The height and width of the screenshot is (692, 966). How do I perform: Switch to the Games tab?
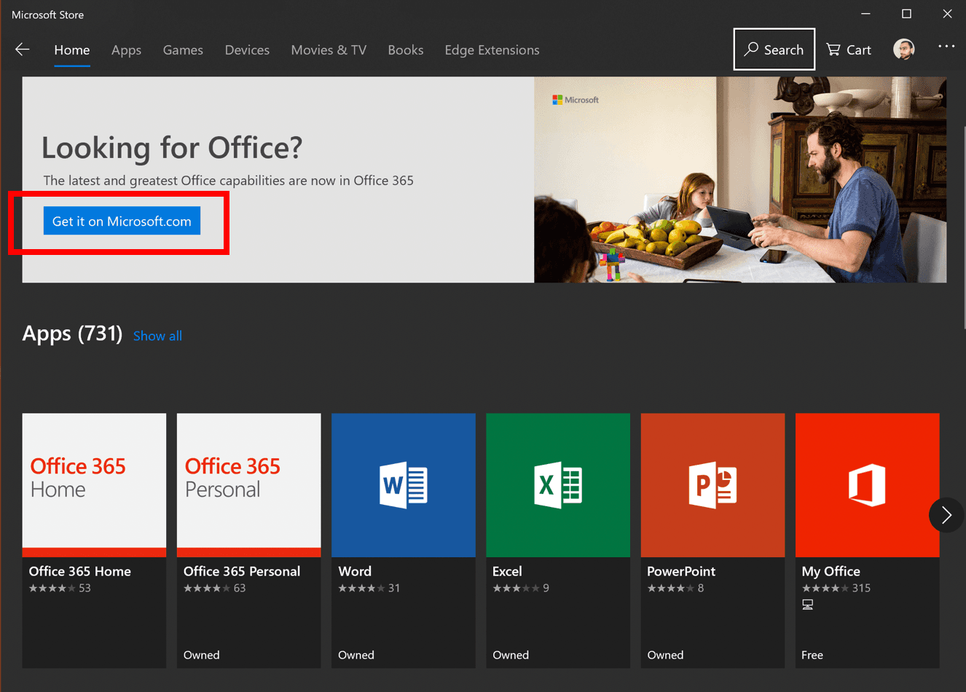click(183, 50)
